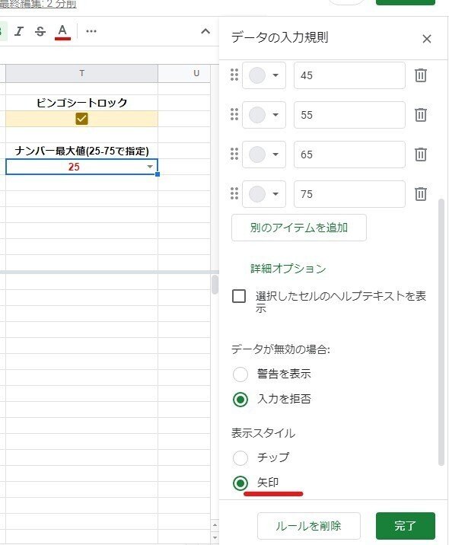Select column U header
Viewport: 449px width, 545px height.
point(196,73)
